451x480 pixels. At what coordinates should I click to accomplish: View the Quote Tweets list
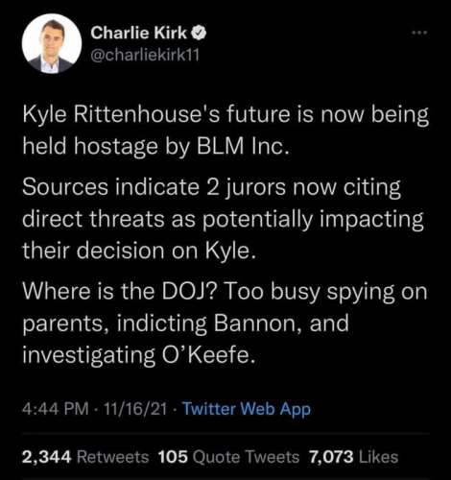(246, 457)
